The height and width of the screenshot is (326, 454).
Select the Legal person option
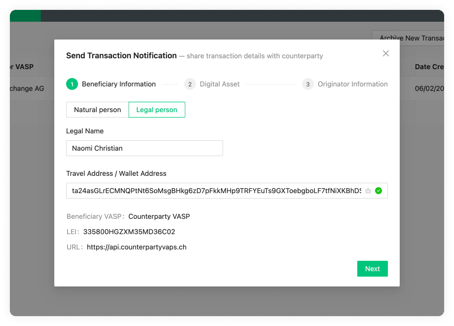coord(156,110)
